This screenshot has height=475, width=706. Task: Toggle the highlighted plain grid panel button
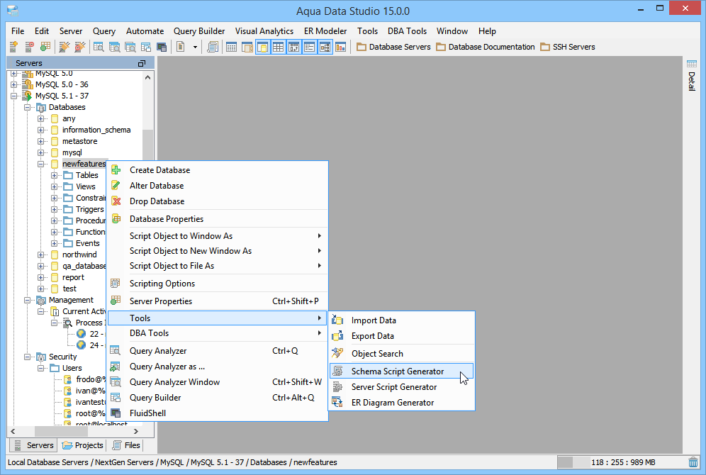279,47
